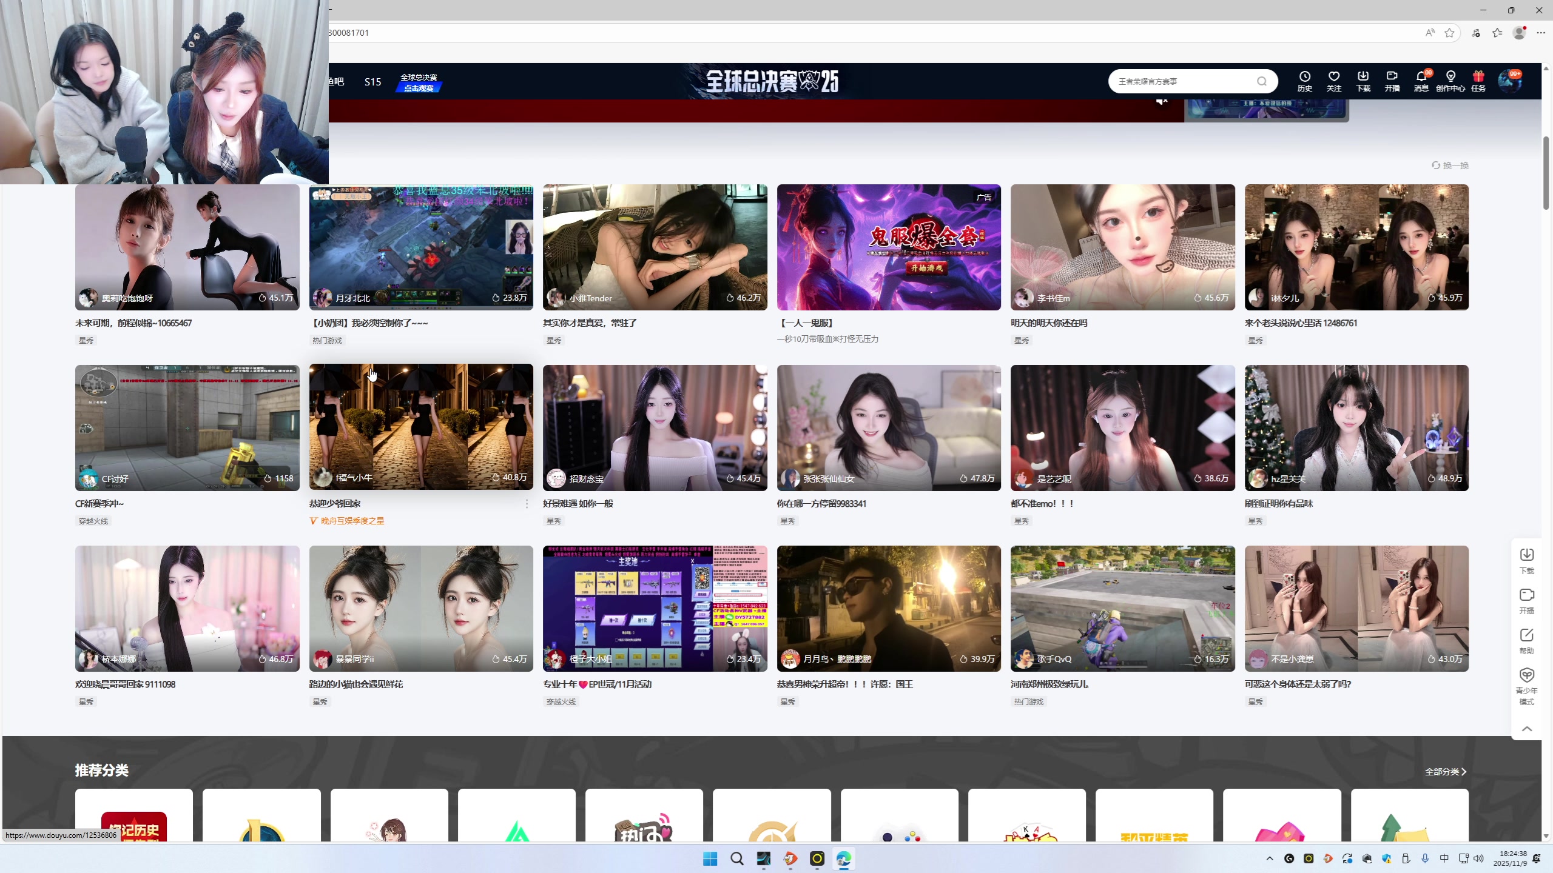The height and width of the screenshot is (873, 1553).
Task: Open the History (历史) clock icon
Action: point(1304,77)
